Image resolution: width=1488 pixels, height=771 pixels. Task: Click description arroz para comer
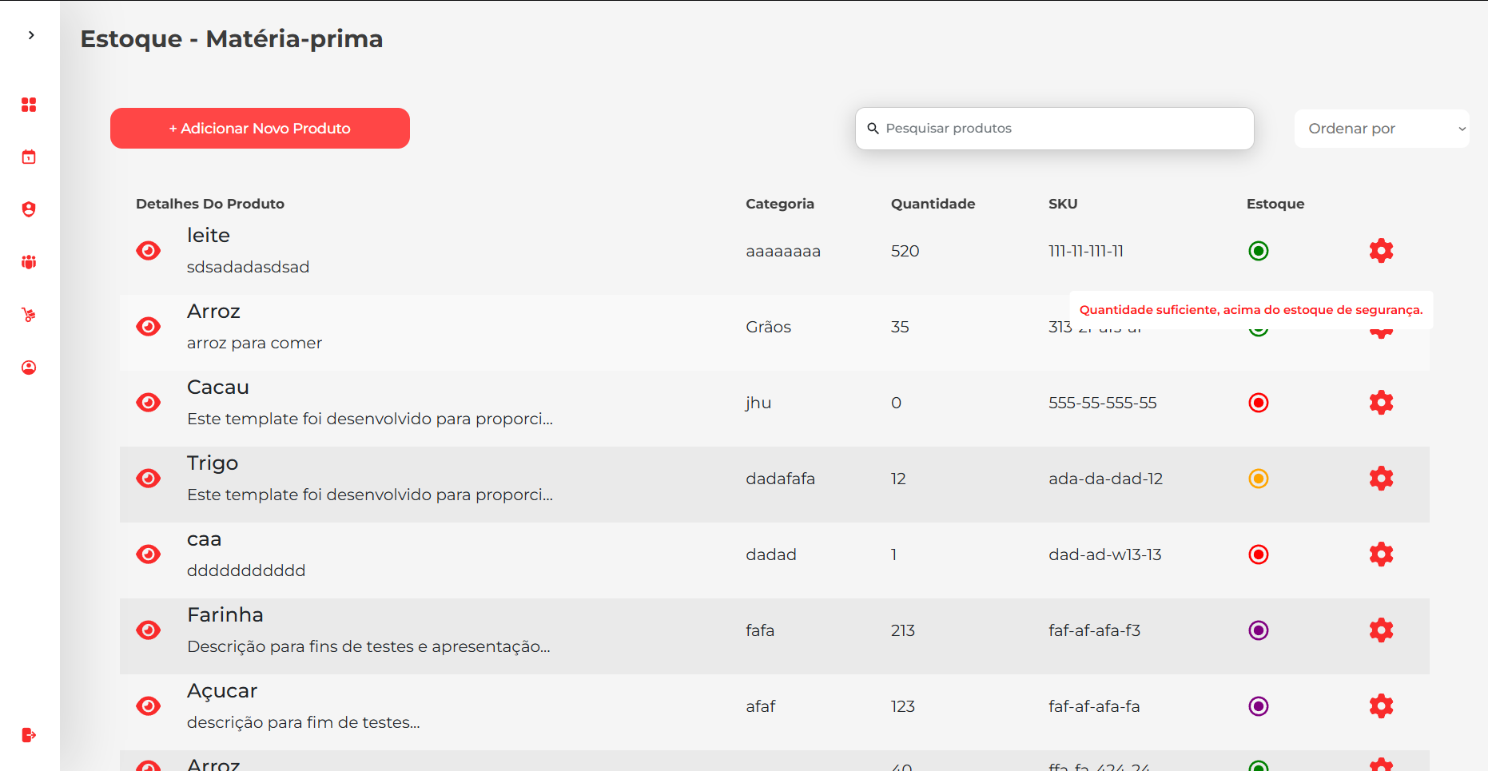(254, 343)
